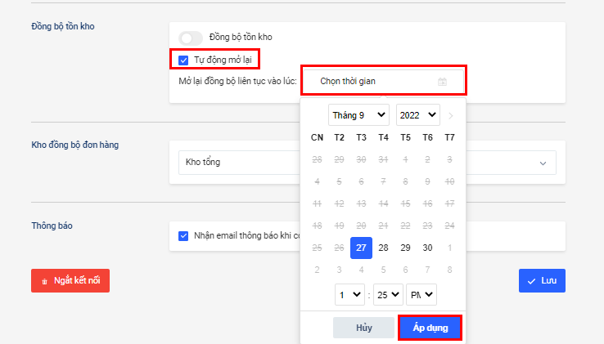Click the trash icon on disconnect button
This screenshot has height=344, width=604.
(x=45, y=281)
